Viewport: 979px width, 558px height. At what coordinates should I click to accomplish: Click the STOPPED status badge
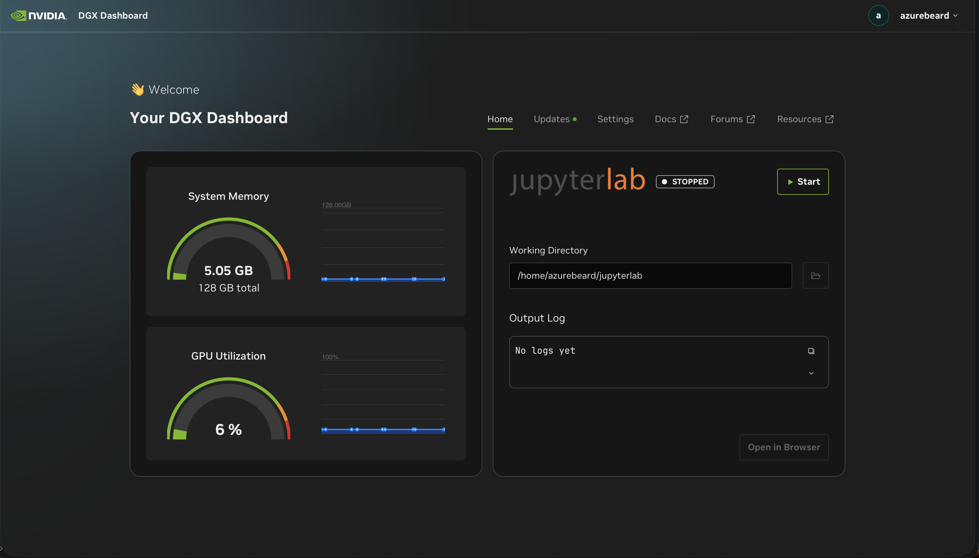point(684,182)
